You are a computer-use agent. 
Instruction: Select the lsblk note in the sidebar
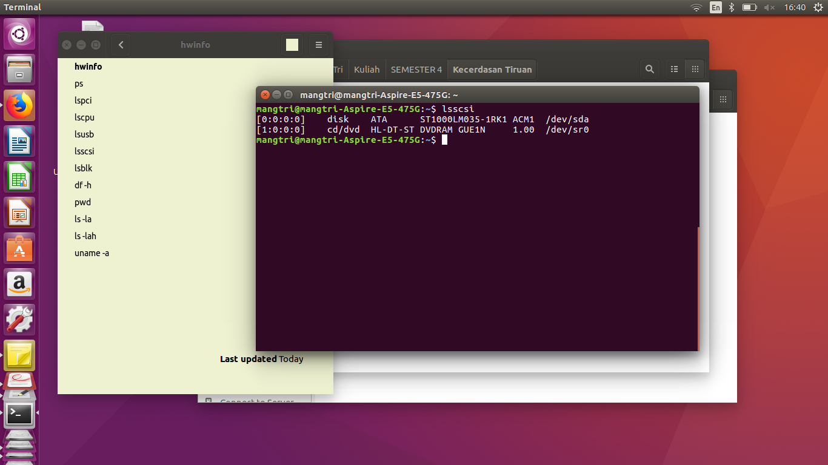(83, 168)
